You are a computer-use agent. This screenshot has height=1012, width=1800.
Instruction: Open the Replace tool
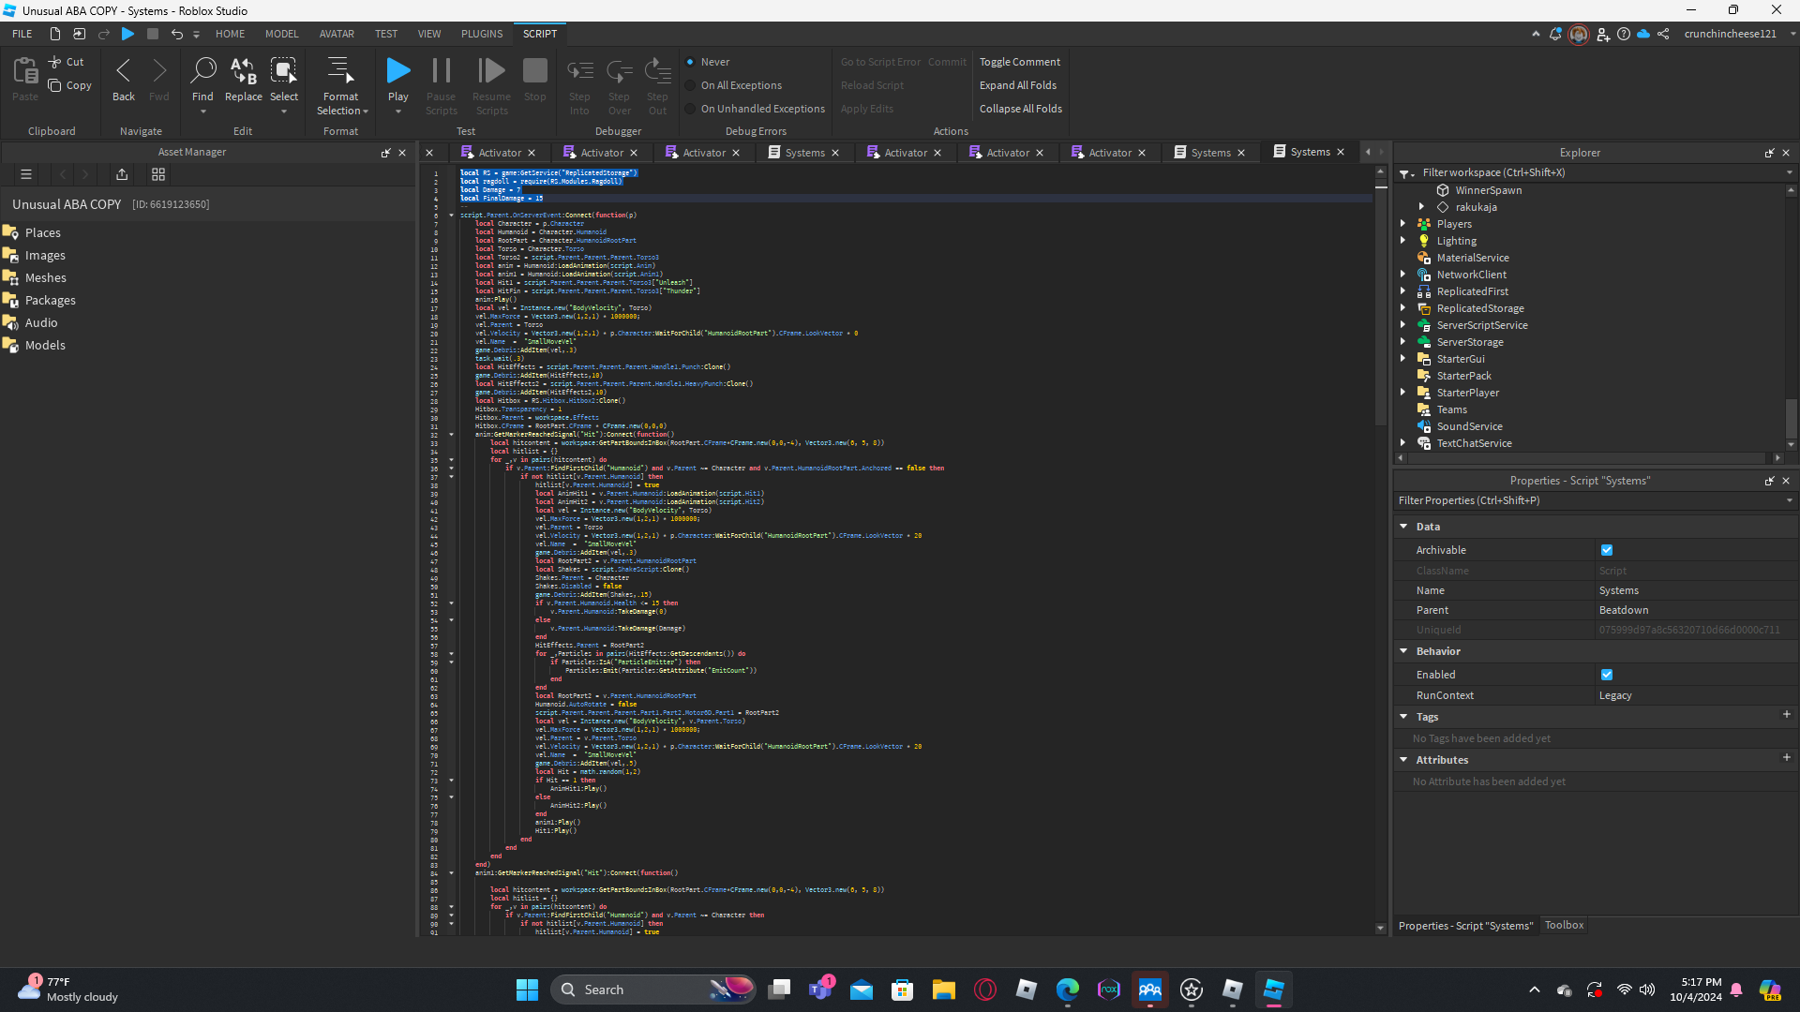(244, 80)
